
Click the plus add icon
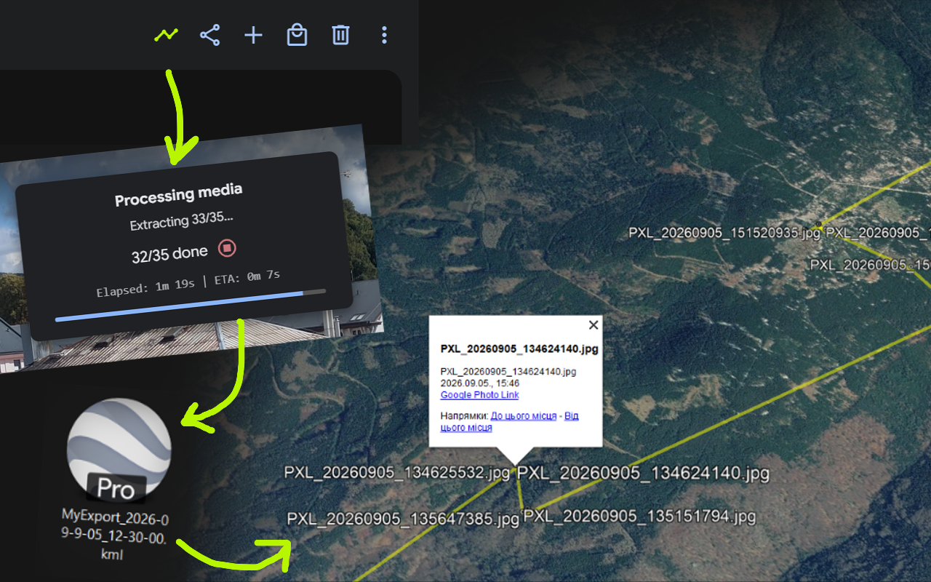(253, 35)
